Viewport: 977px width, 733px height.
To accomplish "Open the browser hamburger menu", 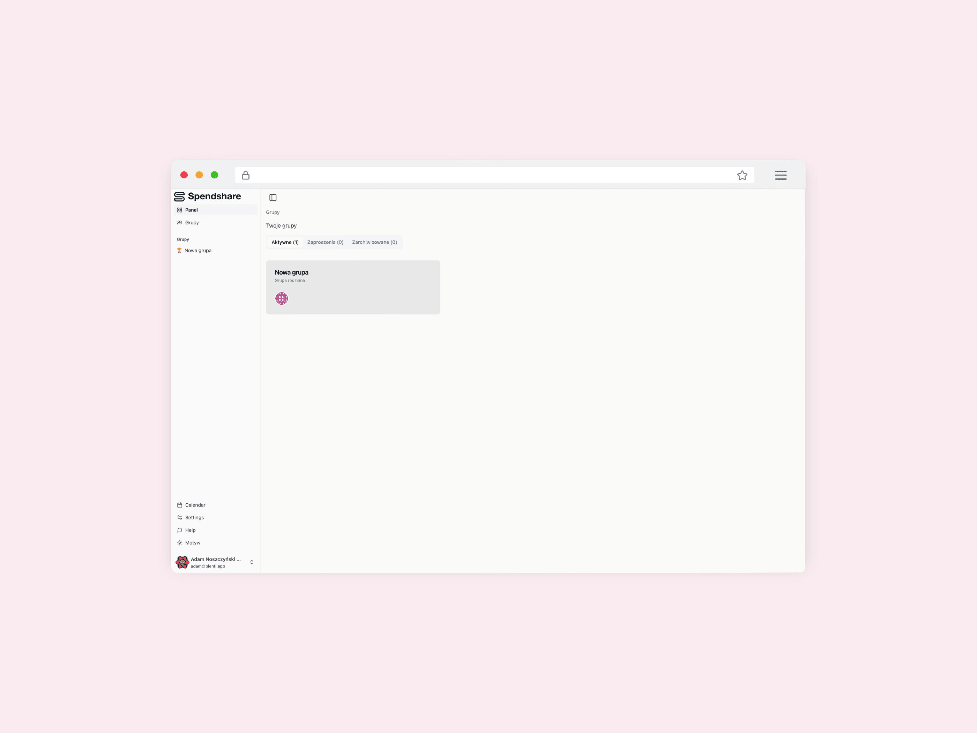I will [x=781, y=176].
